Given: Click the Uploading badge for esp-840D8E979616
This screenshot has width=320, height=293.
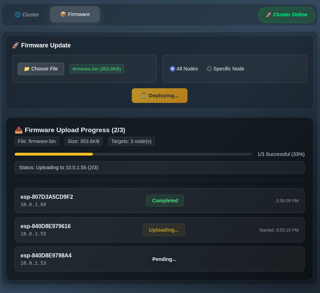Looking at the screenshot, I should [164, 230].
